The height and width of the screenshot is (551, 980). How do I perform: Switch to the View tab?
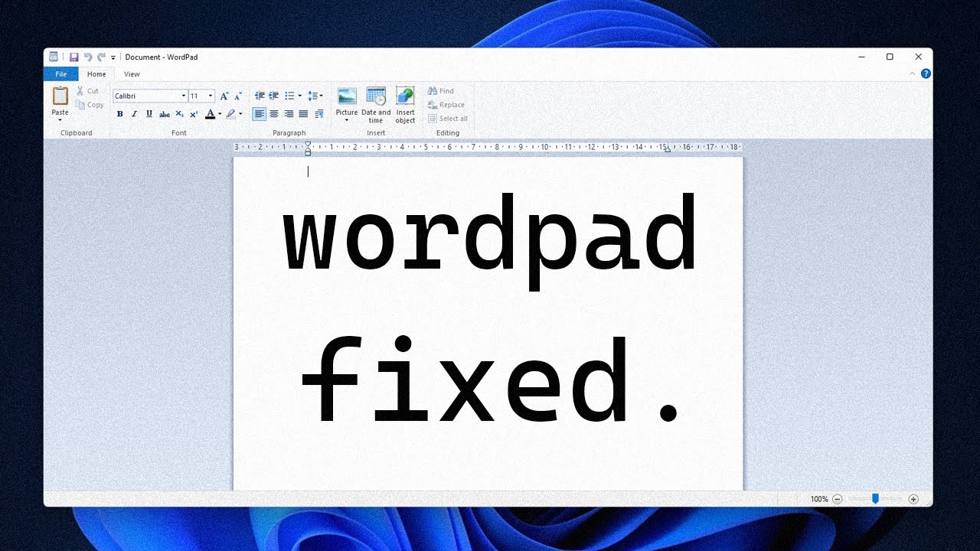coord(132,74)
